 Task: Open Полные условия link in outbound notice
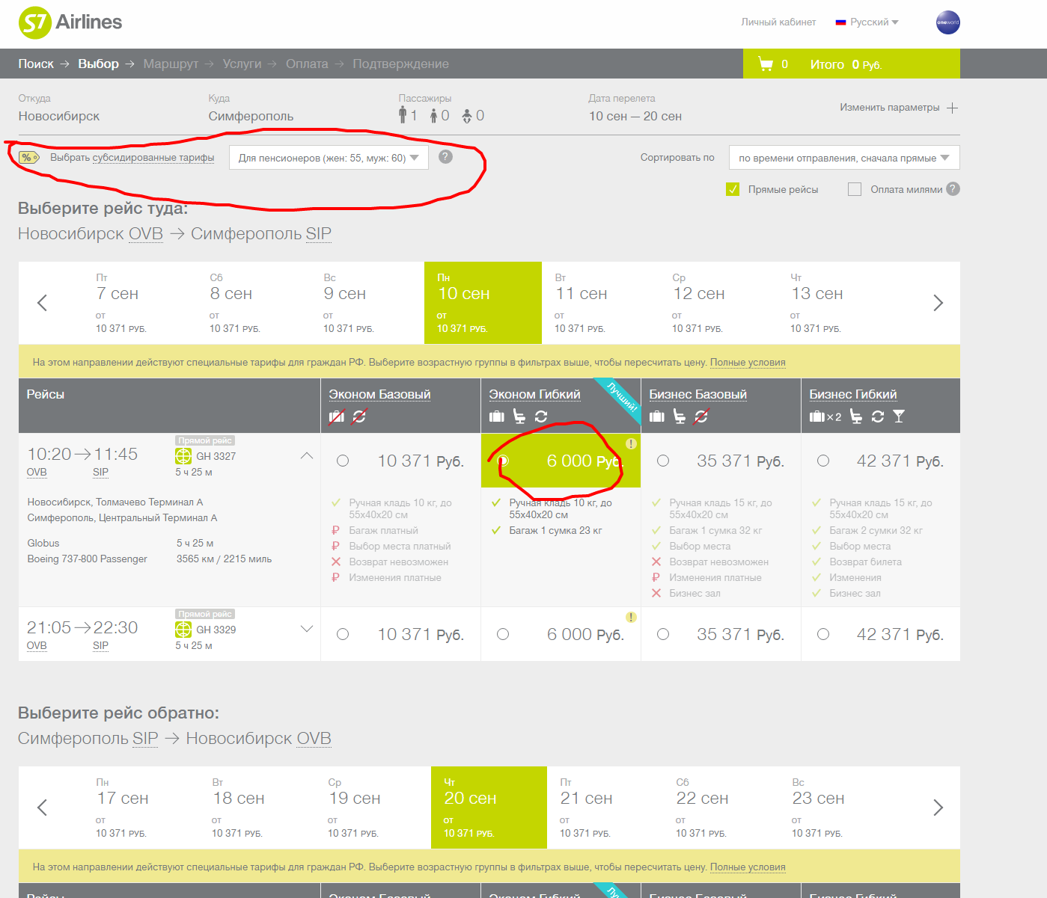(748, 363)
